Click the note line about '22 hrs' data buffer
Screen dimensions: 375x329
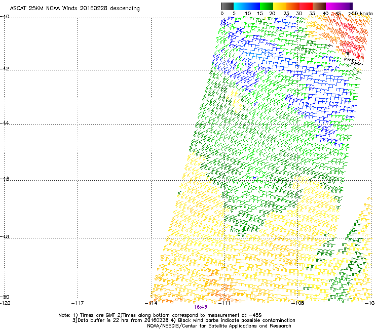click(x=183, y=320)
